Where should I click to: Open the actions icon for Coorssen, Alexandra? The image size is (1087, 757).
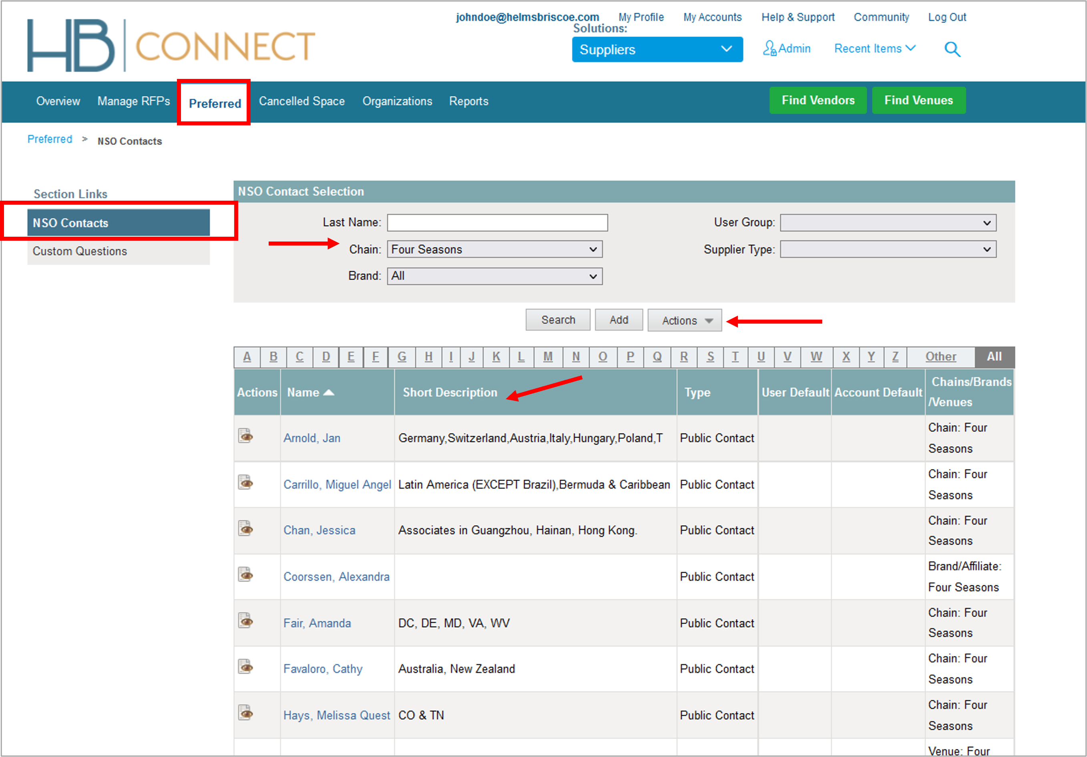coord(246,575)
